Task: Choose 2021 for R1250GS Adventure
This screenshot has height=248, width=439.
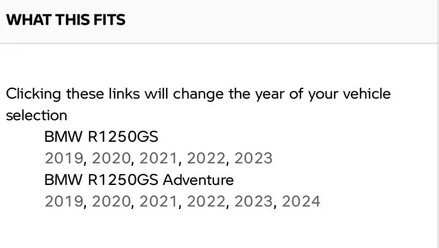Action: click(x=158, y=201)
